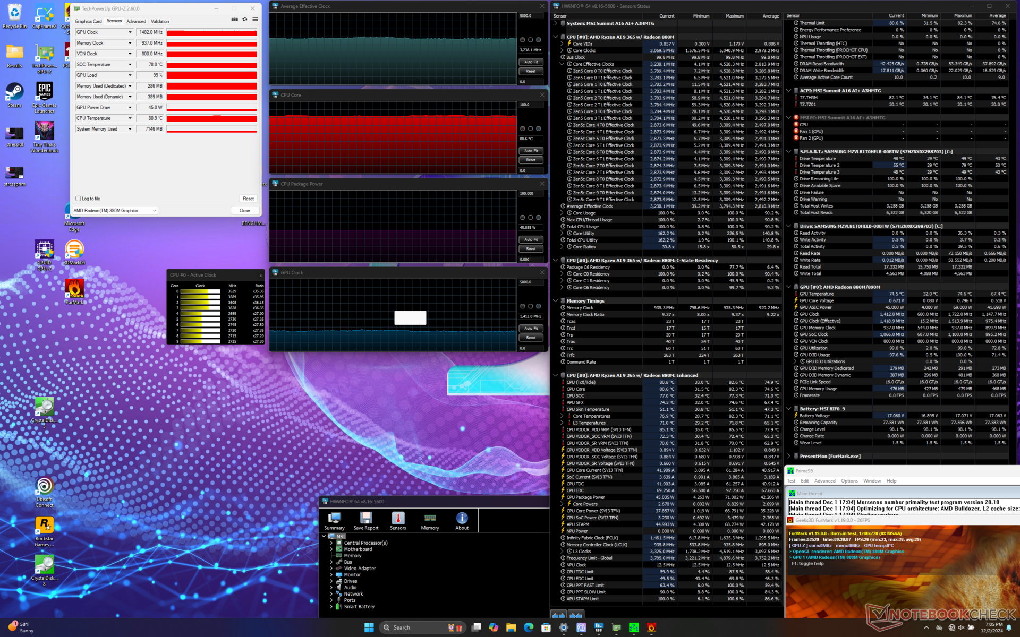Collapse the Memory Timings sensor group

[x=556, y=301]
